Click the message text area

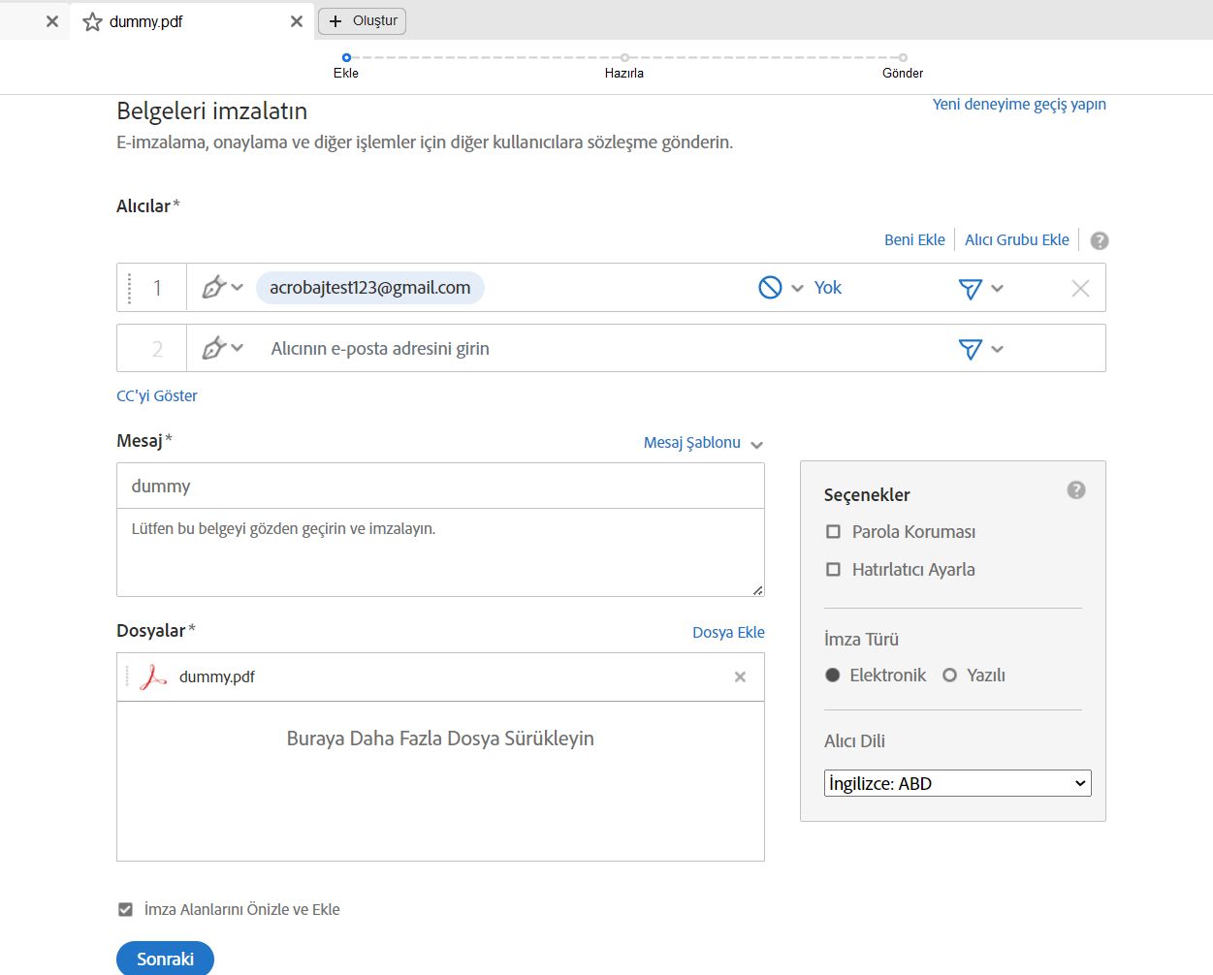[440, 552]
